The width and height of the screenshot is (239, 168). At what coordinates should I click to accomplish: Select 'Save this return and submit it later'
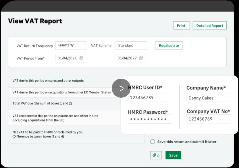click(x=153, y=142)
